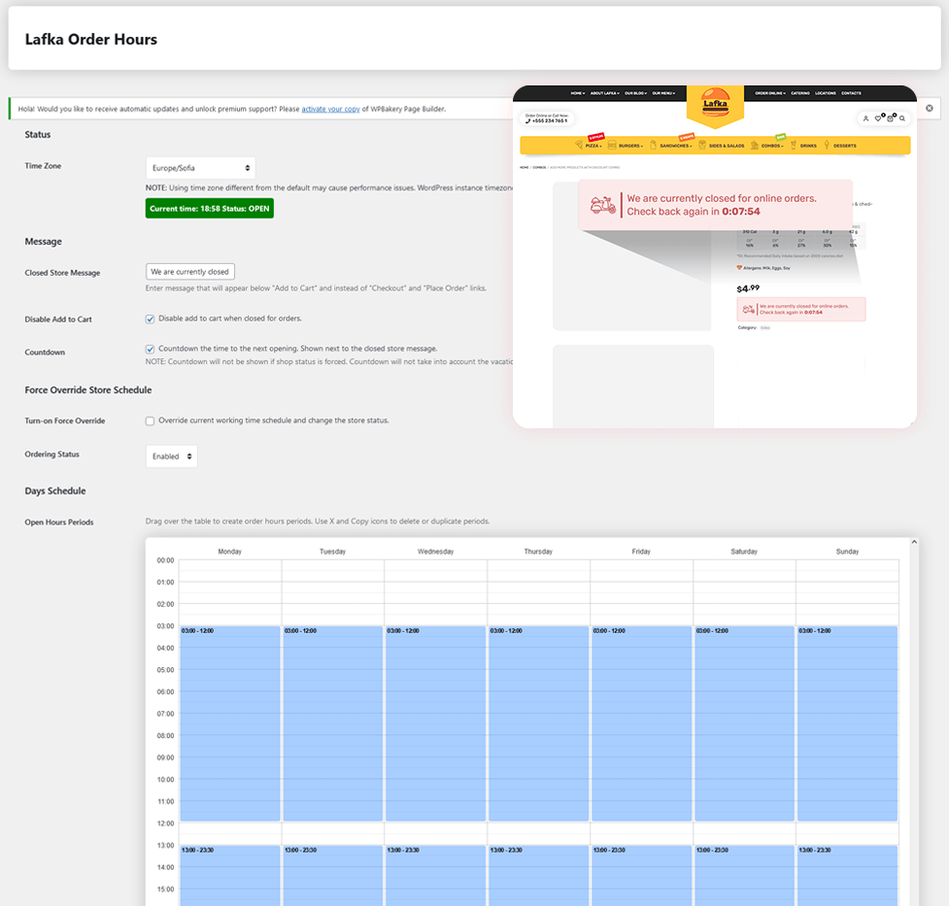Viewport: 949px width, 906px height.
Task: Select Saturday 13:00 - 23:30 period
Action: click(744, 876)
